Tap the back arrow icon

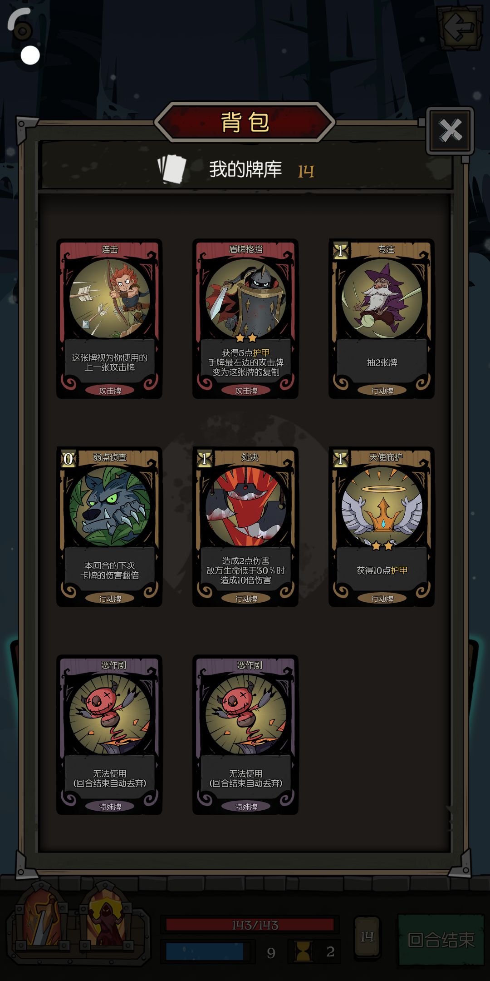tap(459, 27)
